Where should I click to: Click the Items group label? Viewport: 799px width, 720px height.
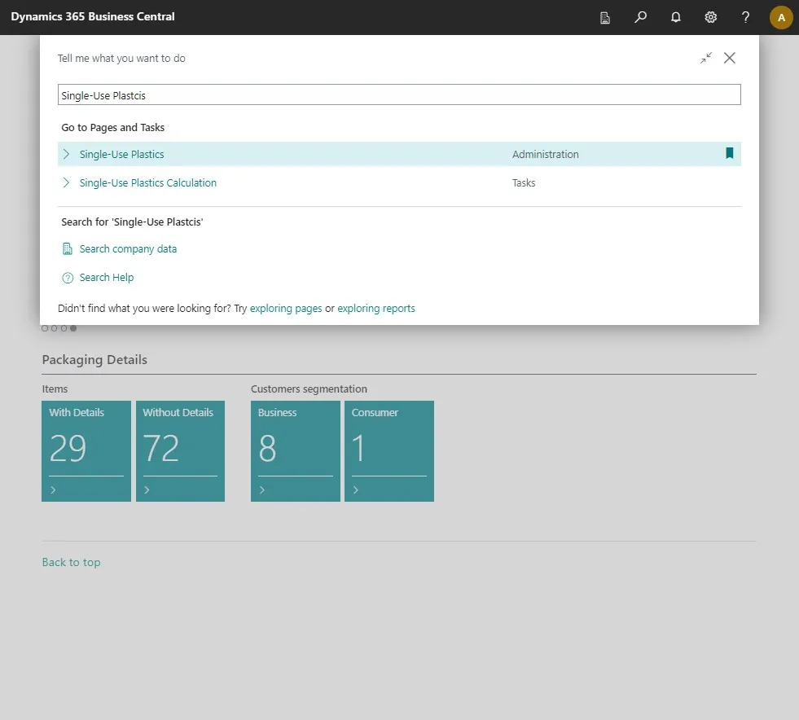tap(55, 389)
